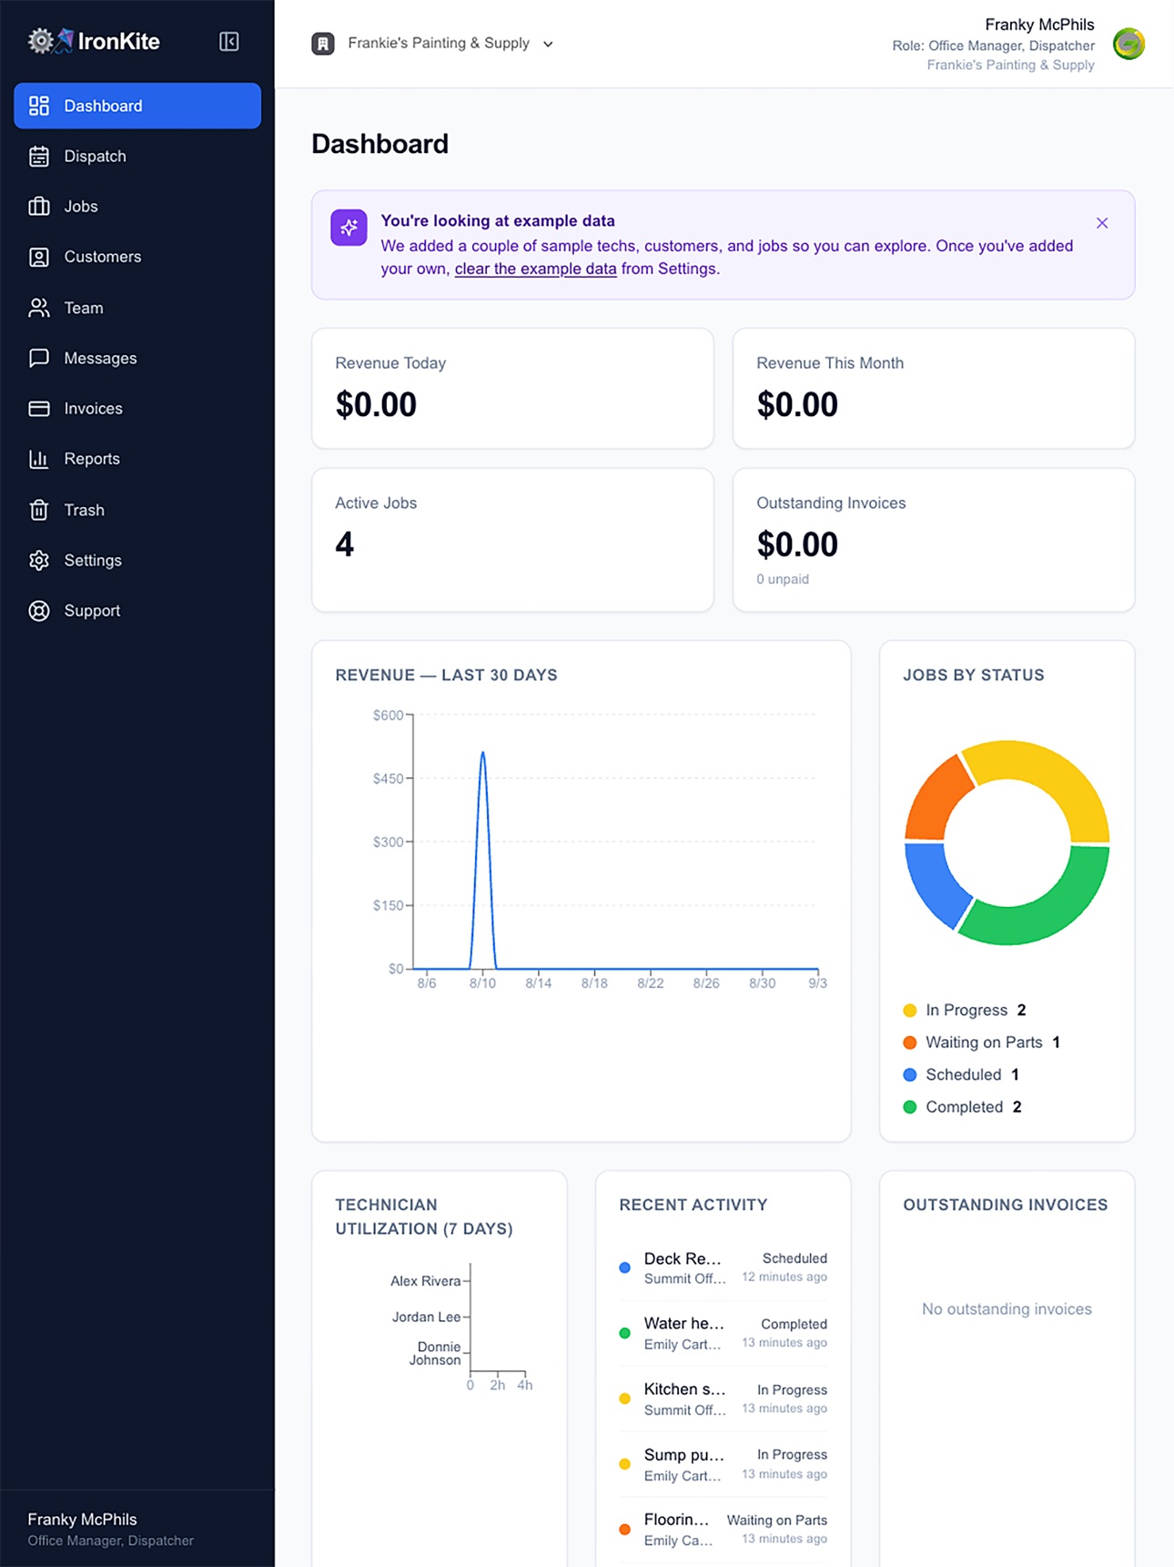Click the 'Waiting on Parts 1' legend label
The height and width of the screenshot is (1567, 1174).
[x=993, y=1043]
